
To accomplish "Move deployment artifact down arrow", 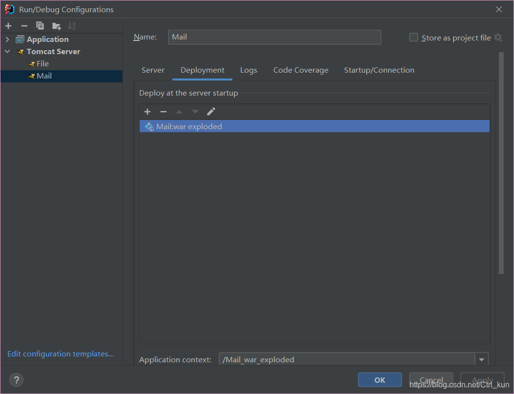I will (x=195, y=112).
